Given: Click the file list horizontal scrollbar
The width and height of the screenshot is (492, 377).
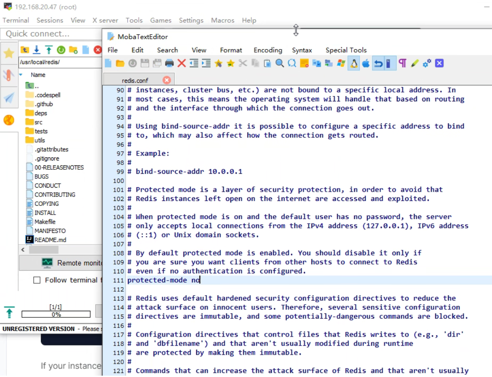Looking at the screenshot, I should [x=44, y=250].
